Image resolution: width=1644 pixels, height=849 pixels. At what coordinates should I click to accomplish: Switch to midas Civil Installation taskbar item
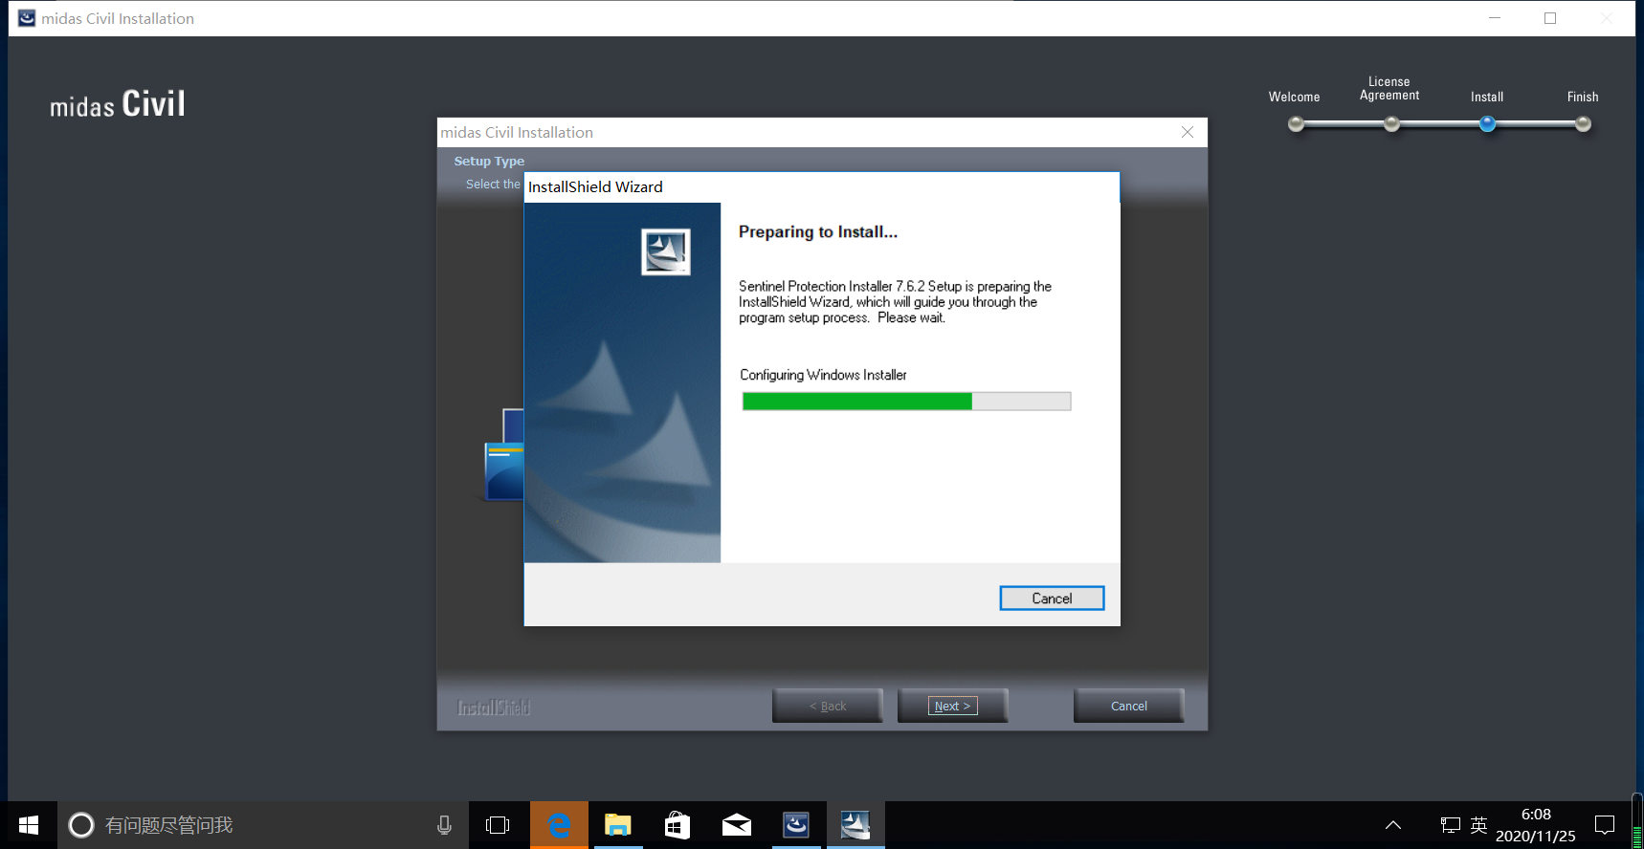[796, 825]
